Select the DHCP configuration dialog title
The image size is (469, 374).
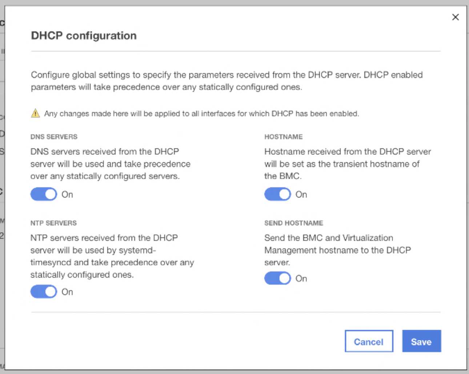click(x=84, y=35)
